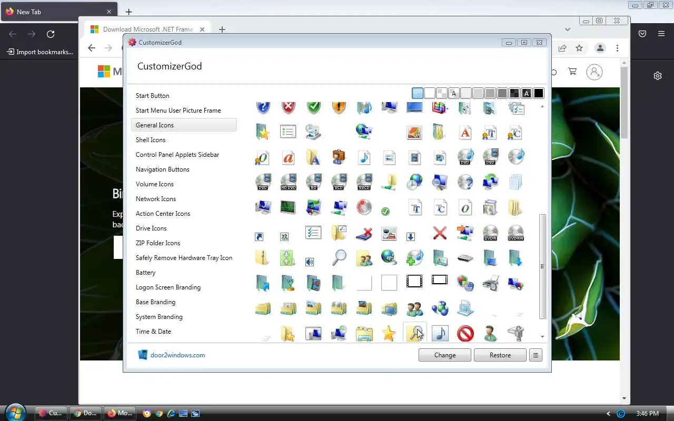
Task: Pick the music note tile icon
Action: [x=440, y=334]
